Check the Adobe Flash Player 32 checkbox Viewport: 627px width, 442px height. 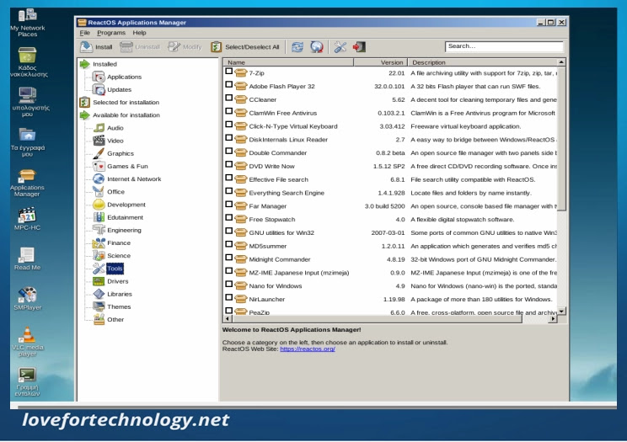pos(228,84)
